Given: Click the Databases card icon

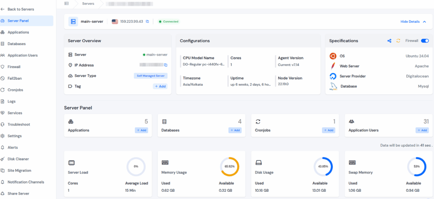Looking at the screenshot, I should point(164,122).
